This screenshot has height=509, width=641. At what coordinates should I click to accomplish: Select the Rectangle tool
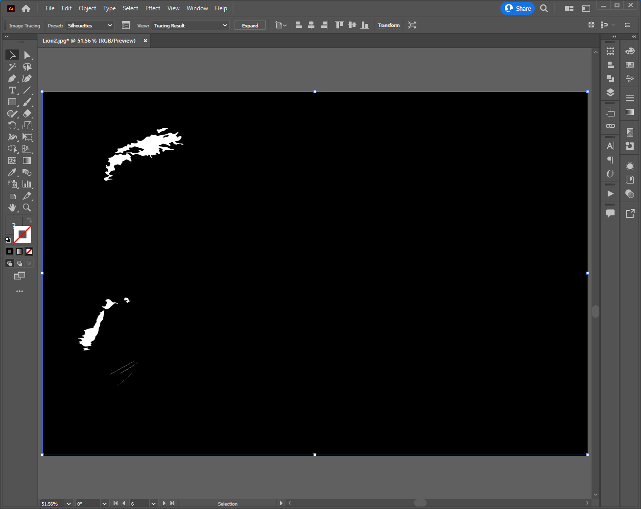pos(12,102)
